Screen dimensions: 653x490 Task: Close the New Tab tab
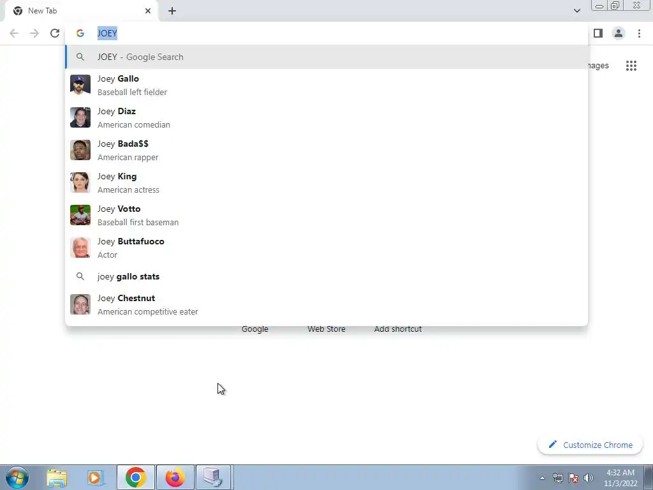pos(148,11)
